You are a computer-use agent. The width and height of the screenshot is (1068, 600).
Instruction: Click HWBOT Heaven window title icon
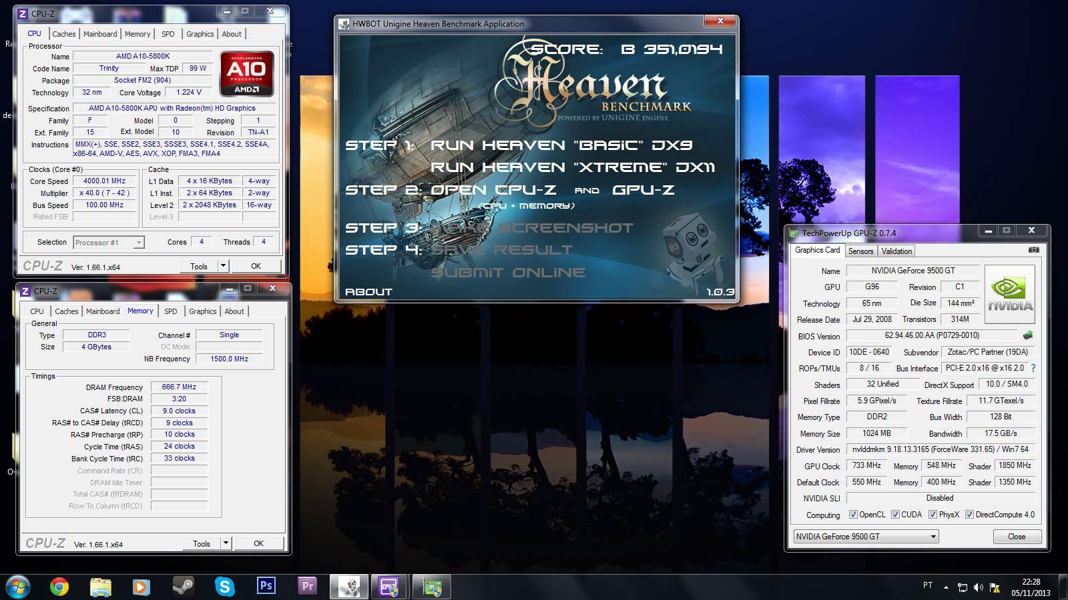[x=344, y=24]
